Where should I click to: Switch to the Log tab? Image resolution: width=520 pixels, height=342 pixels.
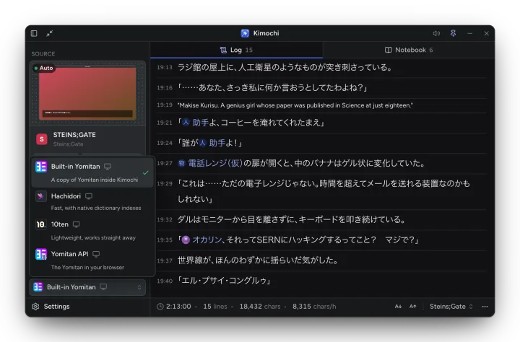tap(236, 50)
